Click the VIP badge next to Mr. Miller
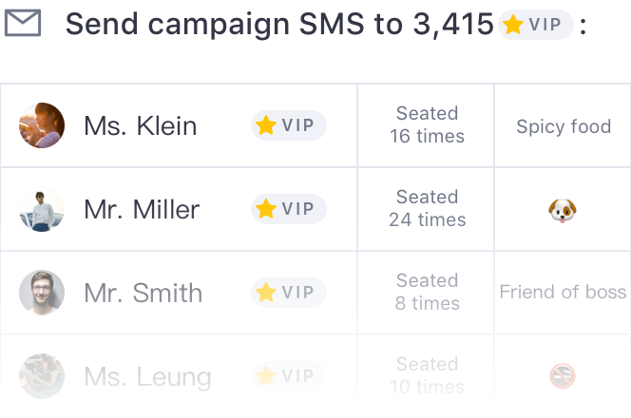Screen dimensions: 631x418 pos(289,209)
